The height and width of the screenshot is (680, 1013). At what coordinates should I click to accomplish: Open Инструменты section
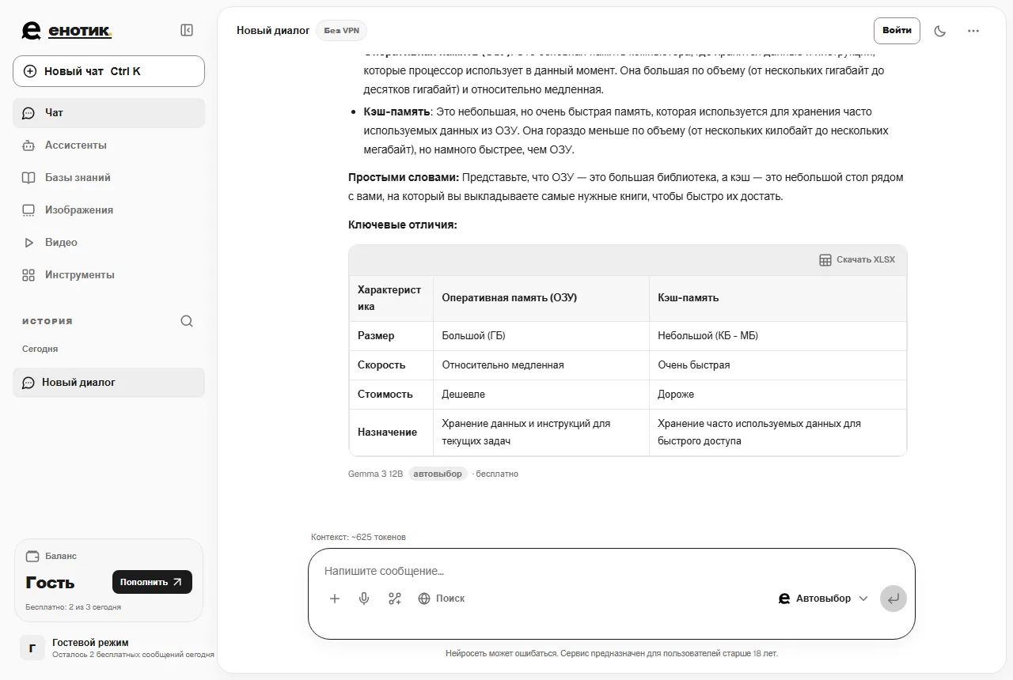(108, 275)
